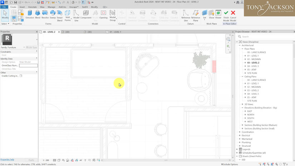
Task: Collapse the Floor Plans tree node
Action: pyautogui.click(x=242, y=49)
